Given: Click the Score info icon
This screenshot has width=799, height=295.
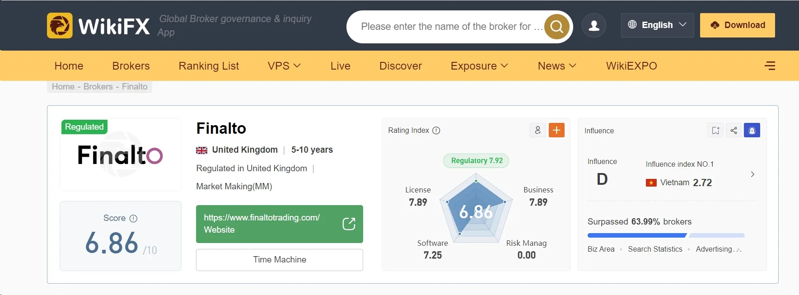Looking at the screenshot, I should click(133, 219).
